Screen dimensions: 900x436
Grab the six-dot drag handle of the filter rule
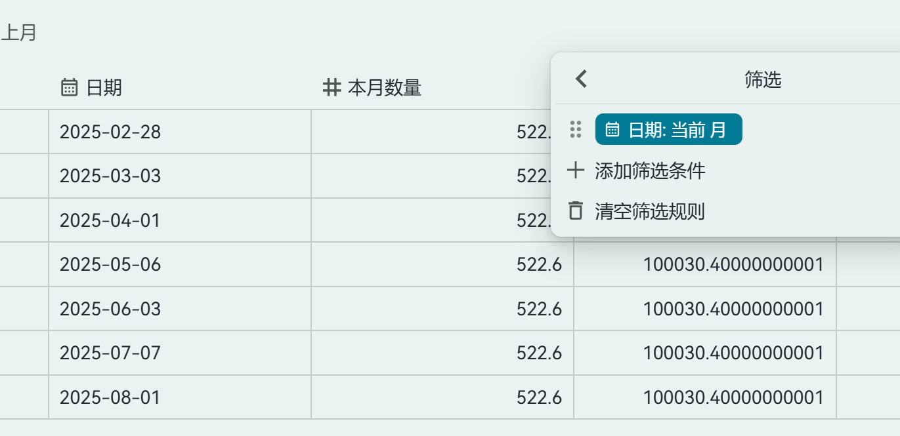[x=576, y=129]
